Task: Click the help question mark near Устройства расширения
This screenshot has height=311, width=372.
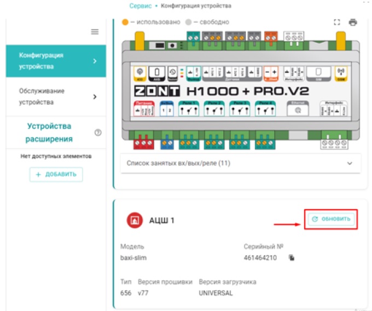Action: click(x=98, y=133)
